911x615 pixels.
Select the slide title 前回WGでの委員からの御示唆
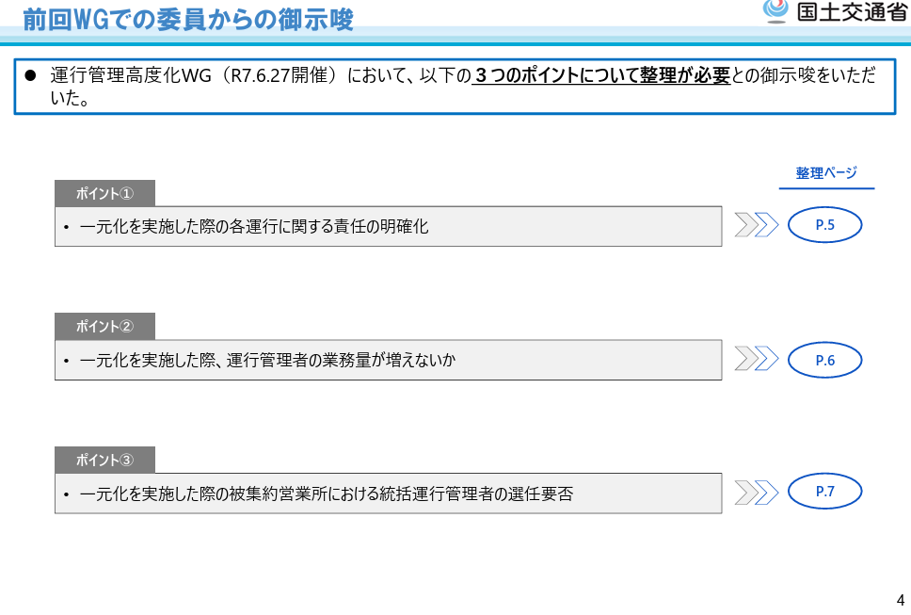(188, 19)
